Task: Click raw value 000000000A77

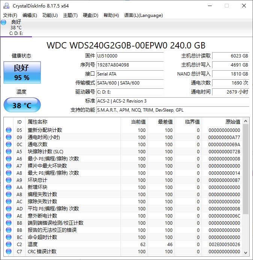Action: (224, 138)
